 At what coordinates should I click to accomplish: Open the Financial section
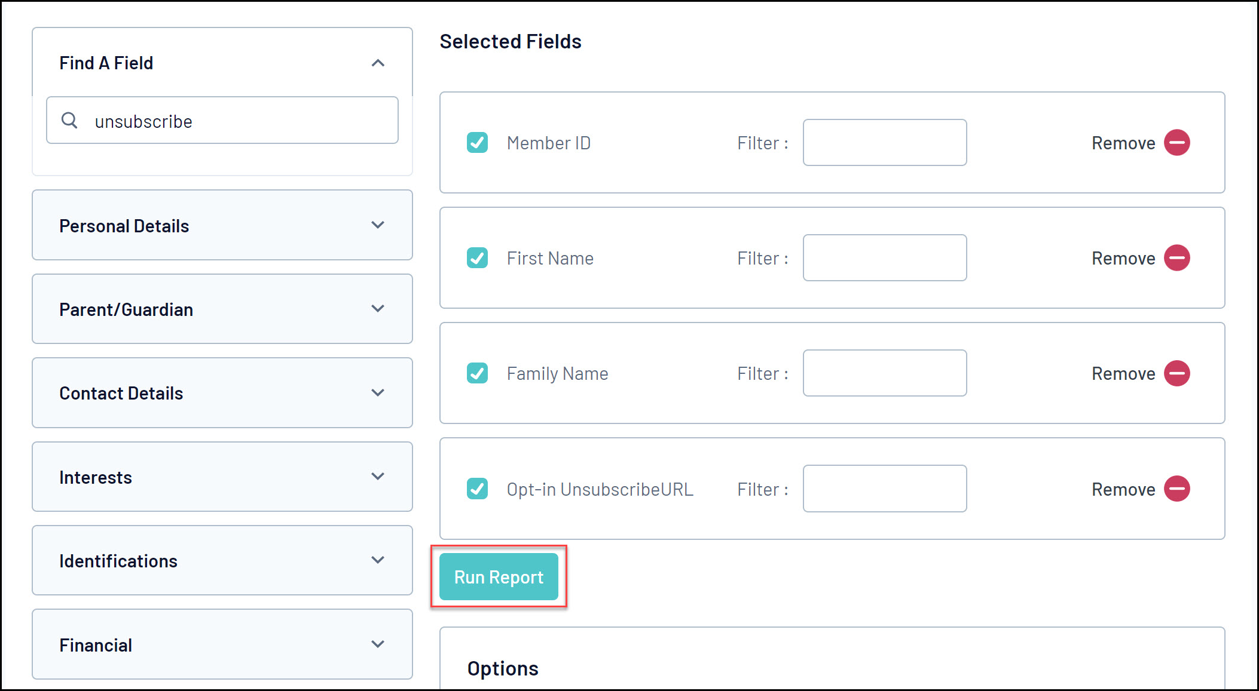[378, 644]
